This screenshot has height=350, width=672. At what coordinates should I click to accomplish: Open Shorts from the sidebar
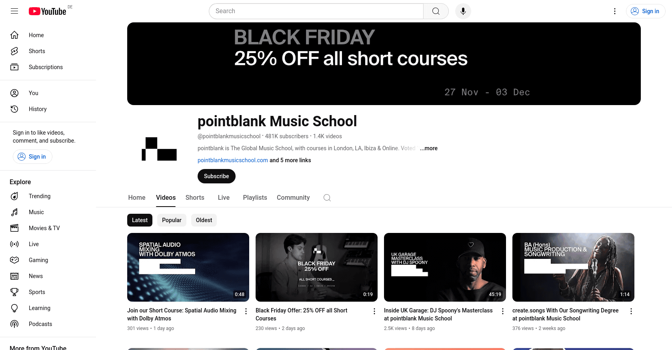coord(37,51)
